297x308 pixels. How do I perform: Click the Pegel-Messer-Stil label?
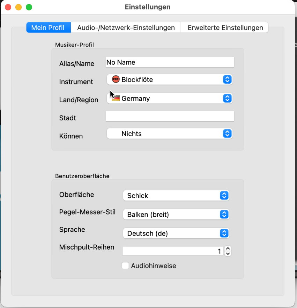(x=87, y=212)
